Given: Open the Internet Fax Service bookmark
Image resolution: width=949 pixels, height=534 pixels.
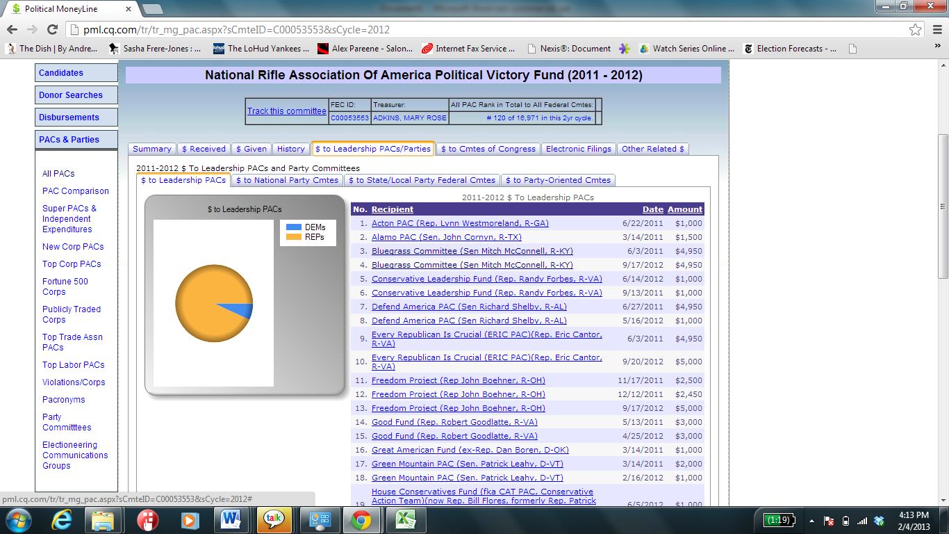Looking at the screenshot, I should (x=468, y=49).
